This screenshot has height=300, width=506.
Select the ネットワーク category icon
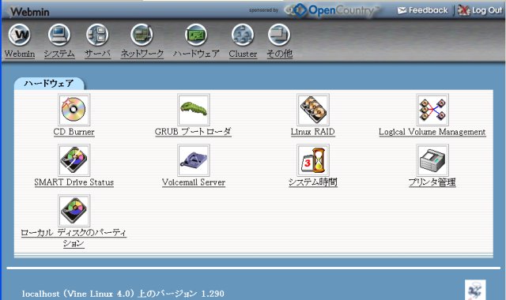coord(142,35)
